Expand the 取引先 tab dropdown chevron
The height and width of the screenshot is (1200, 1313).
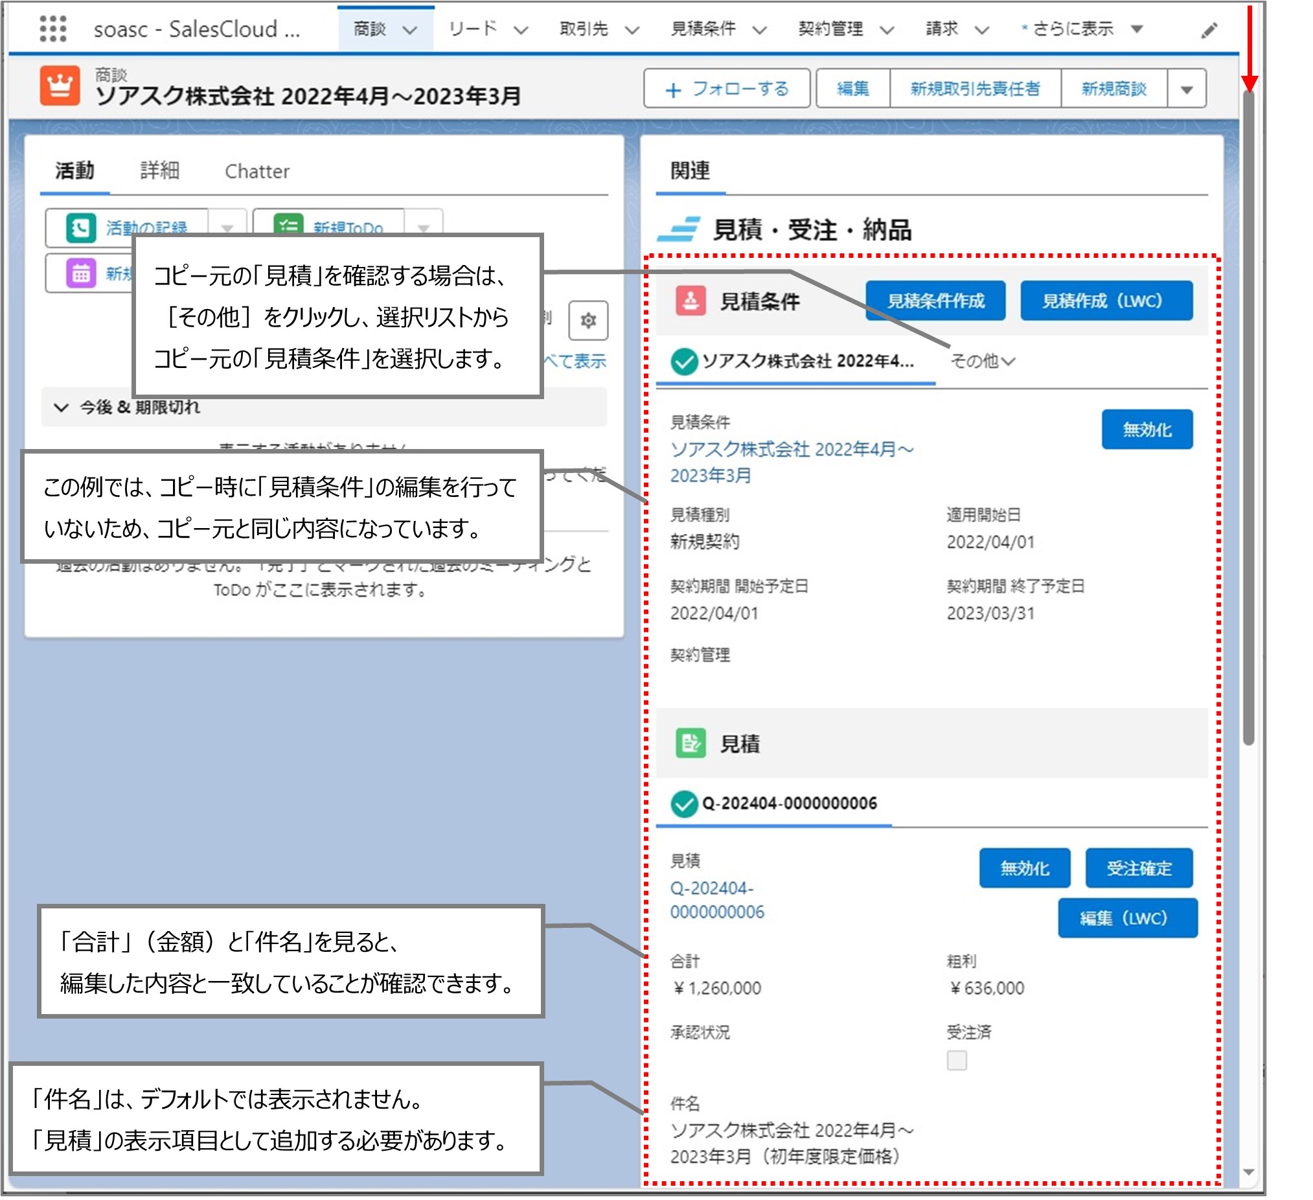point(632,30)
